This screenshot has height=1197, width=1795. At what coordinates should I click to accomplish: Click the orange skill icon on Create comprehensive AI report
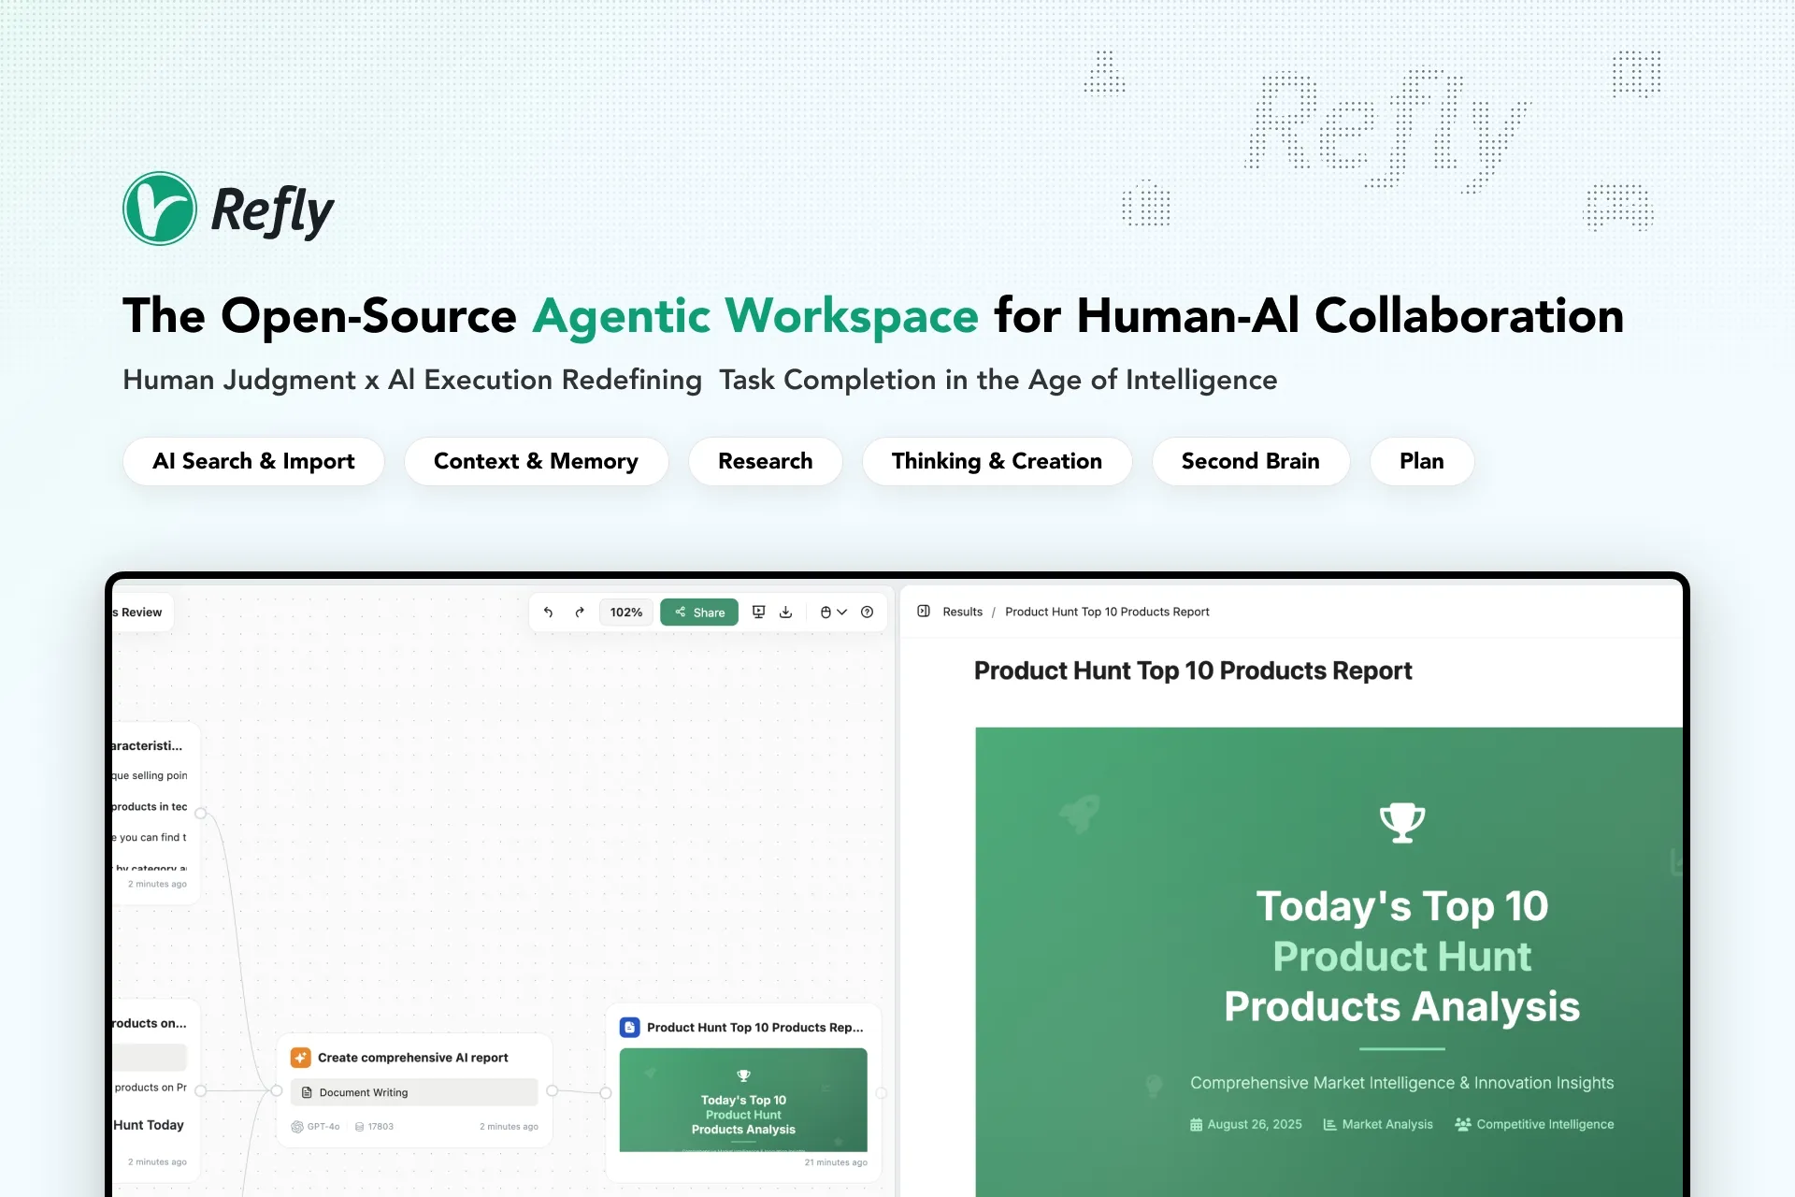(301, 1058)
